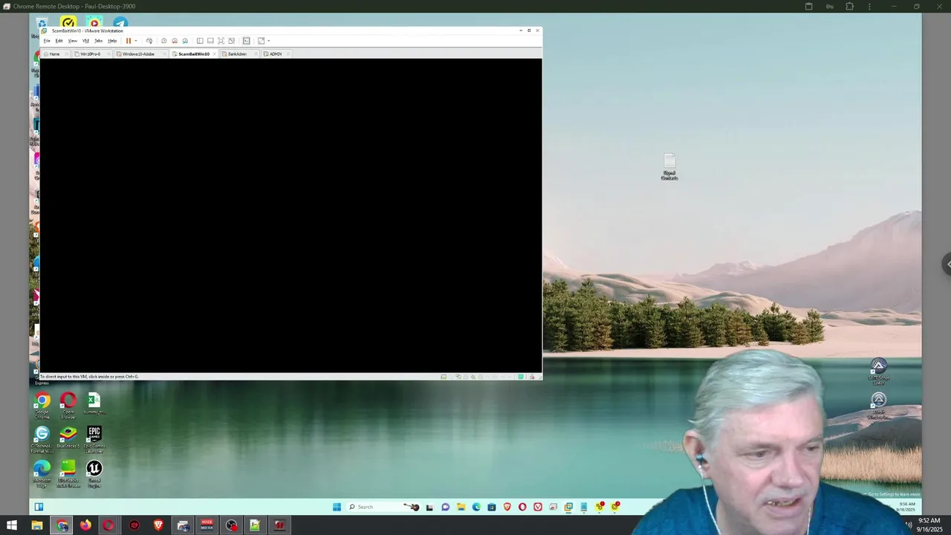Open the console view icon
Screen dimensions: 951x535
pos(246,41)
